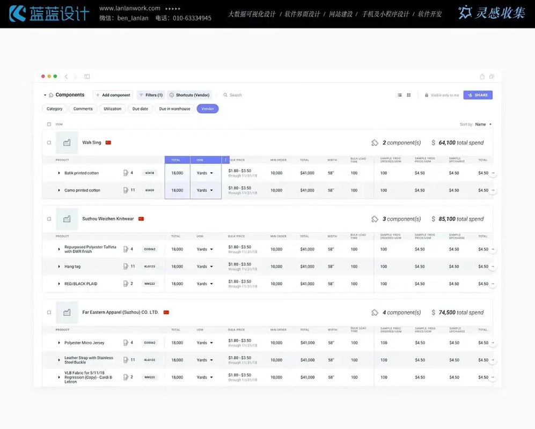This screenshot has width=535, height=429.
Task: Open Yards unit dropdown for Batik printed cotton
Action: point(205,173)
